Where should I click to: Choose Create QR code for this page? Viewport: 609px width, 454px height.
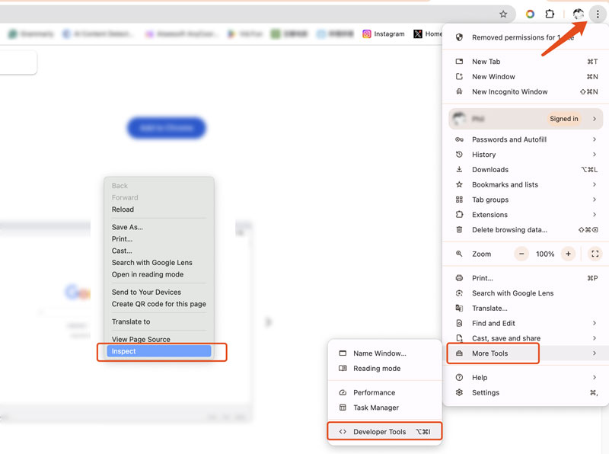click(159, 304)
